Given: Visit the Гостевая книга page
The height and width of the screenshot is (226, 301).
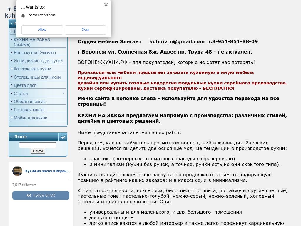Looking at the screenshot, I should pyautogui.click(x=29, y=110).
